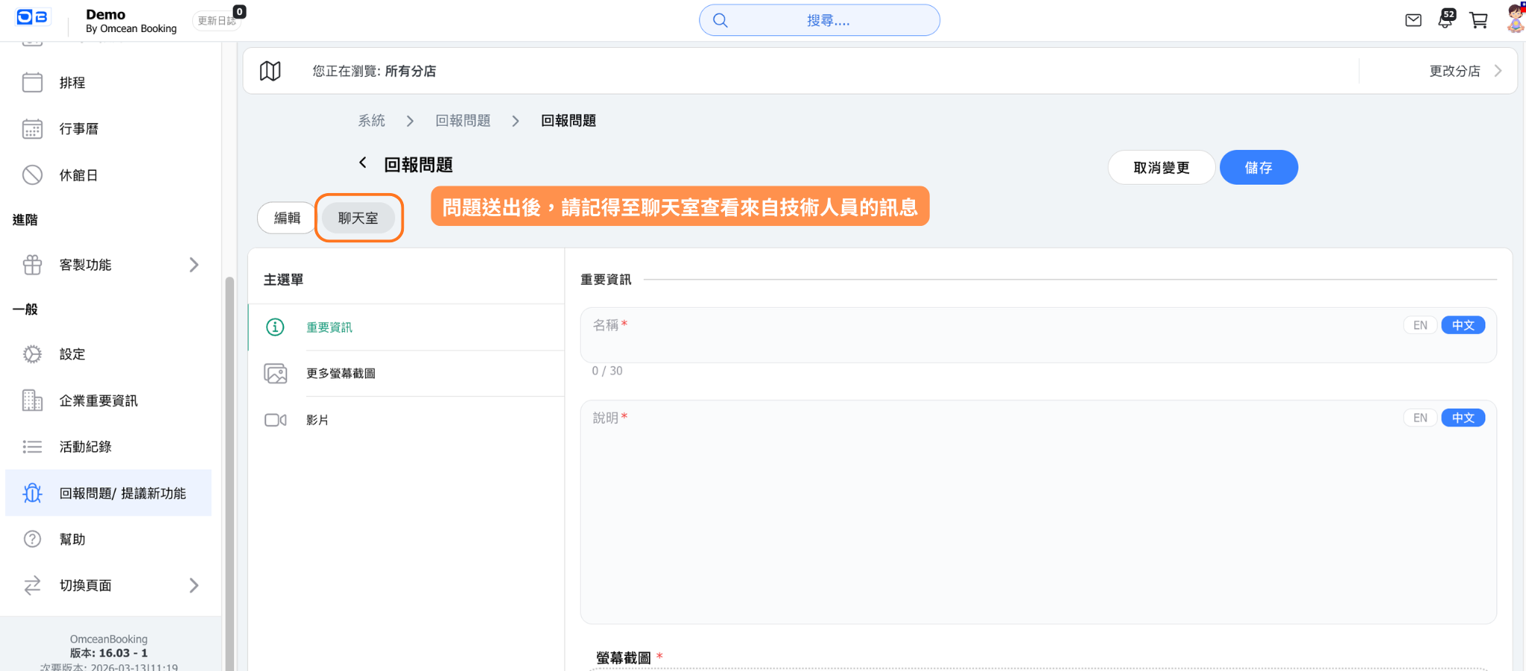Switch 說明 field language to EN
This screenshot has width=1526, height=671.
pyautogui.click(x=1419, y=418)
